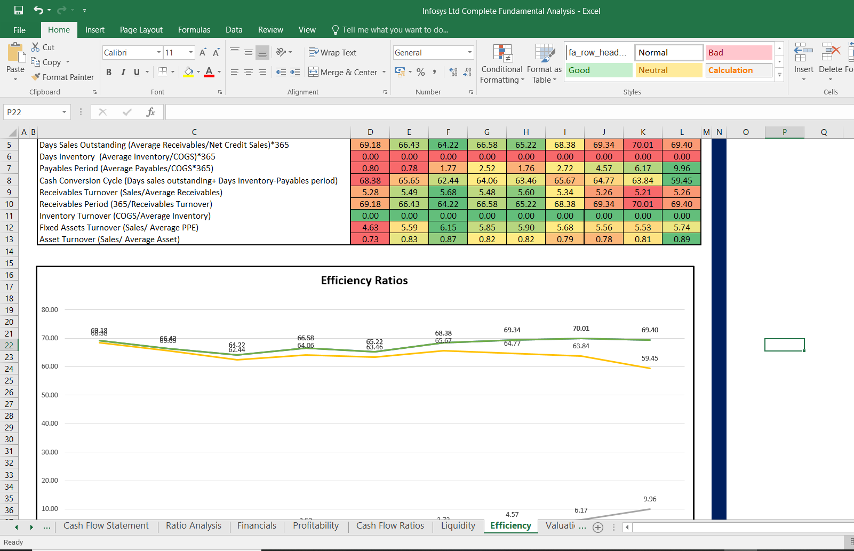
Task: Click the Efficiency Ratios chart title
Action: (364, 281)
